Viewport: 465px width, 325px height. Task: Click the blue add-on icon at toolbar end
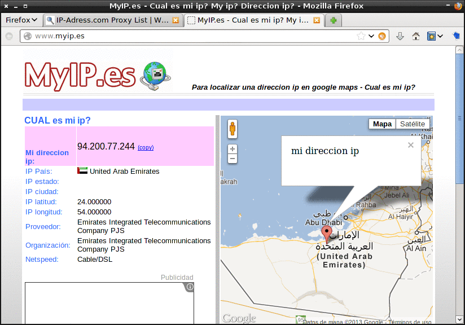[457, 36]
